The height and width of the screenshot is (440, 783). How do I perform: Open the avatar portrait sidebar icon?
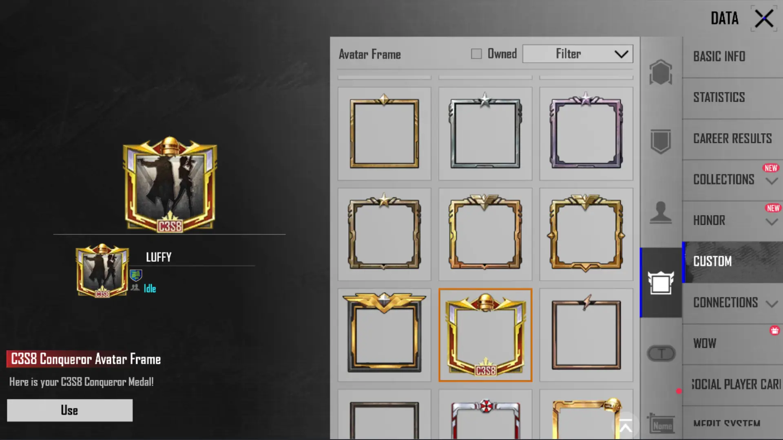[661, 212]
